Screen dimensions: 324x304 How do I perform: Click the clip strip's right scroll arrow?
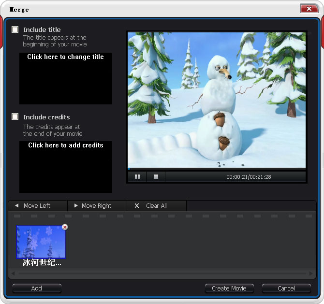pos(311,274)
